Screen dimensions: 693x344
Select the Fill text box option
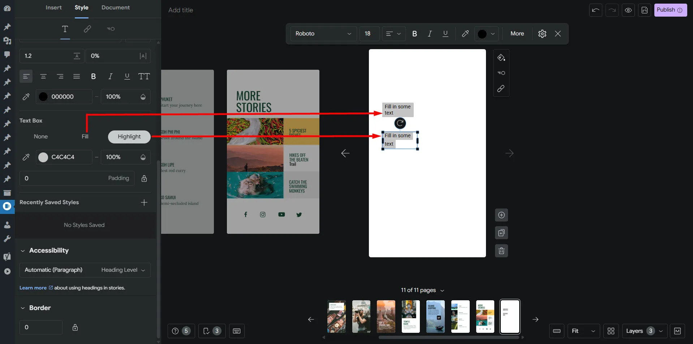tap(85, 137)
